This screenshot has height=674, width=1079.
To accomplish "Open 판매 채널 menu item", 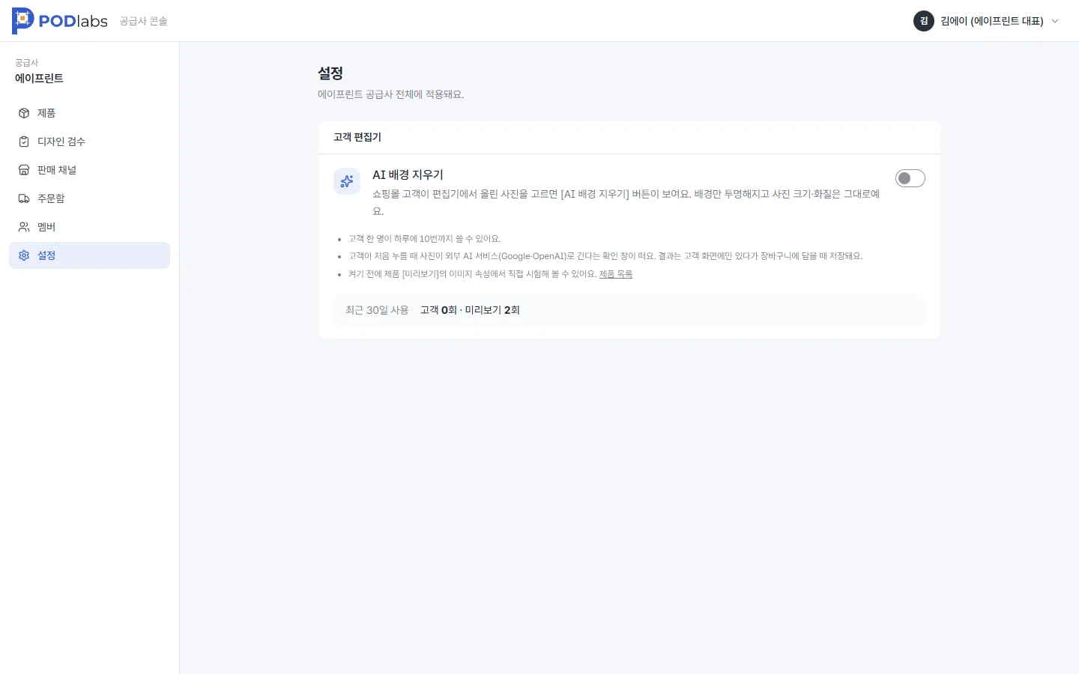I will [90, 170].
